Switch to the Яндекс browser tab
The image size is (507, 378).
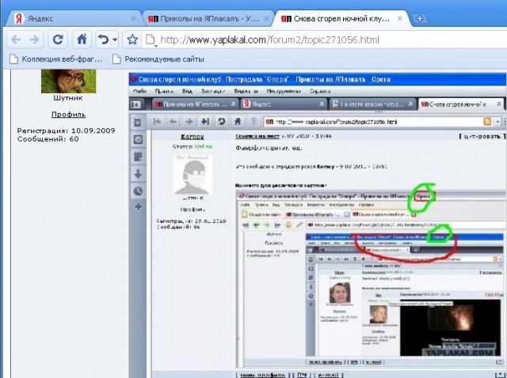pyautogui.click(x=73, y=18)
